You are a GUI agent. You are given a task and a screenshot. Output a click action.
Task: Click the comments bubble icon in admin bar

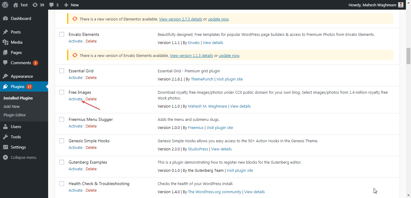click(x=51, y=5)
